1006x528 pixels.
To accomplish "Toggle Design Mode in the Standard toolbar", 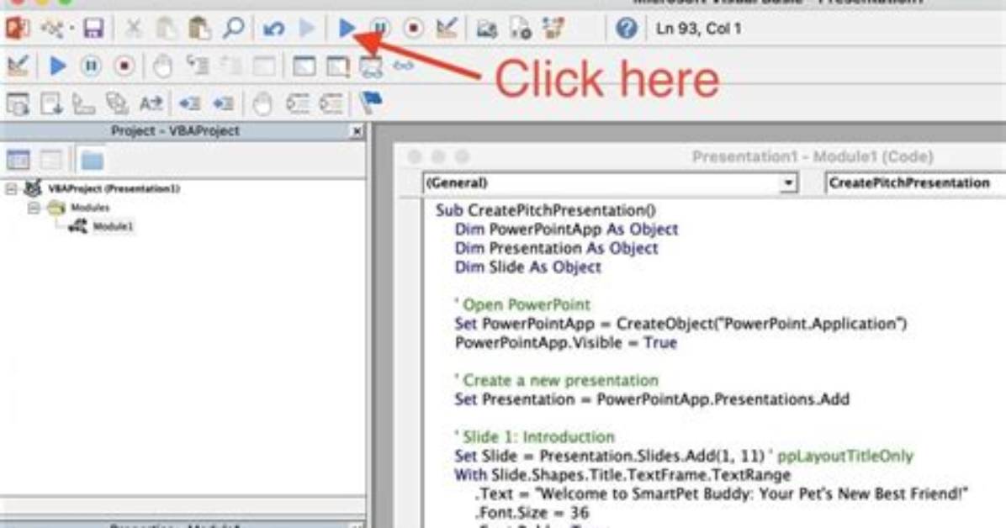I will click(447, 29).
